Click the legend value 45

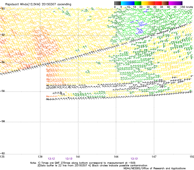tap(175, 7)
